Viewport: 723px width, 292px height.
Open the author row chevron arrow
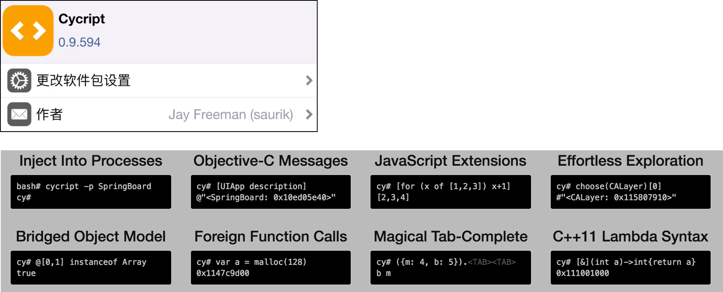click(309, 114)
